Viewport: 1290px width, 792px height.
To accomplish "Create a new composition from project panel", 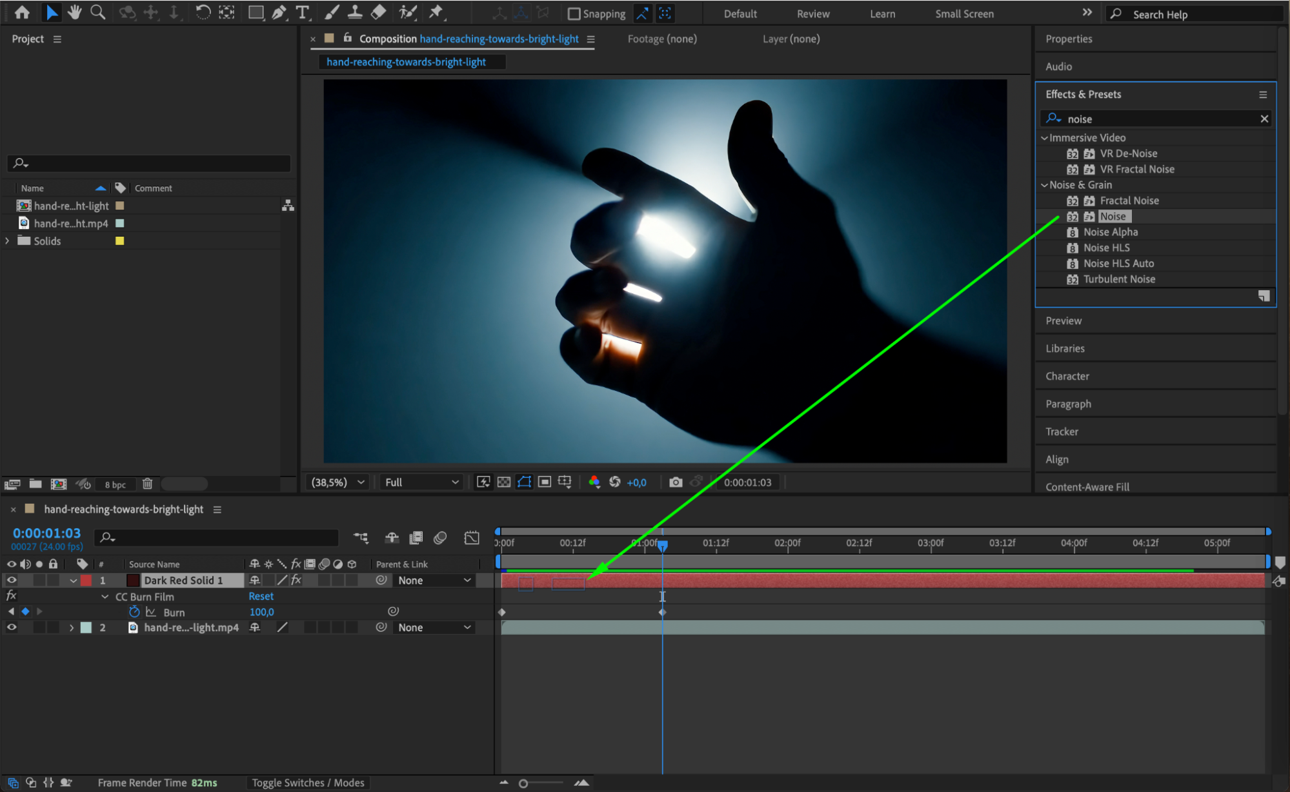I will (59, 484).
